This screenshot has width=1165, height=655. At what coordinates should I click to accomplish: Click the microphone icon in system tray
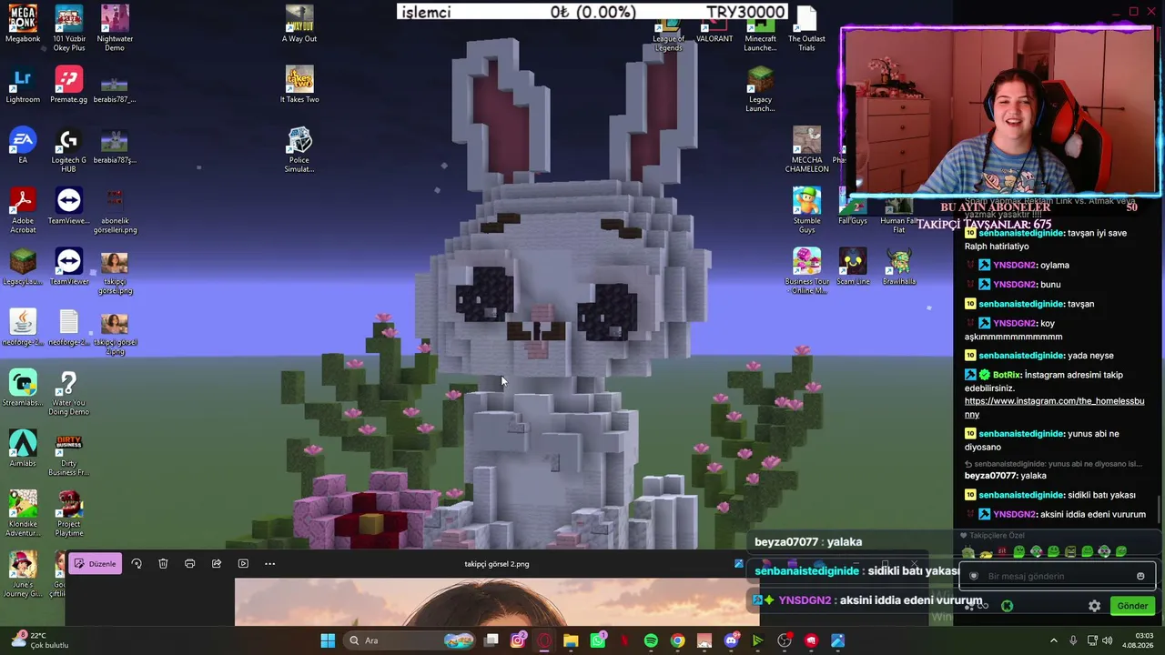tap(1073, 640)
